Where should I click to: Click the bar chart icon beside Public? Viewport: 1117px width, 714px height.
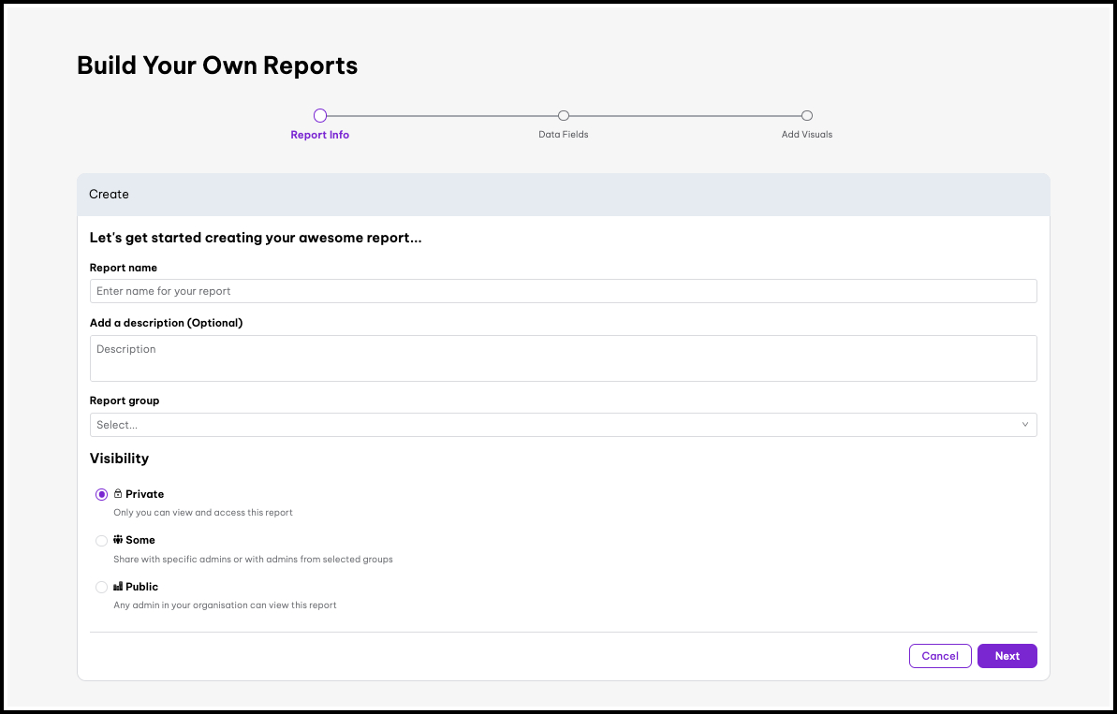pyautogui.click(x=118, y=587)
